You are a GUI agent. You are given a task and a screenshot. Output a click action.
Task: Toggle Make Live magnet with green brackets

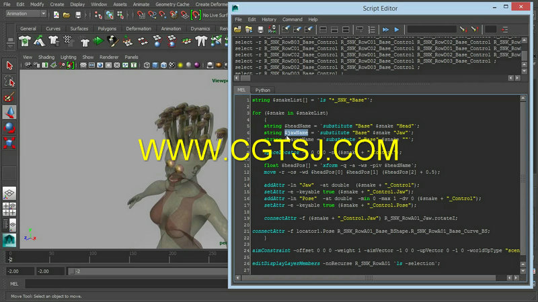pyautogui.click(x=196, y=15)
